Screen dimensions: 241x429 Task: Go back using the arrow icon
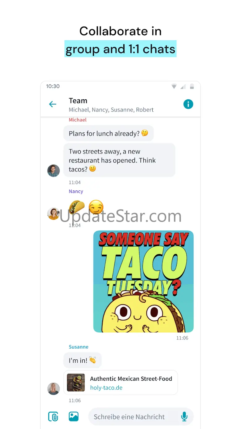(53, 104)
